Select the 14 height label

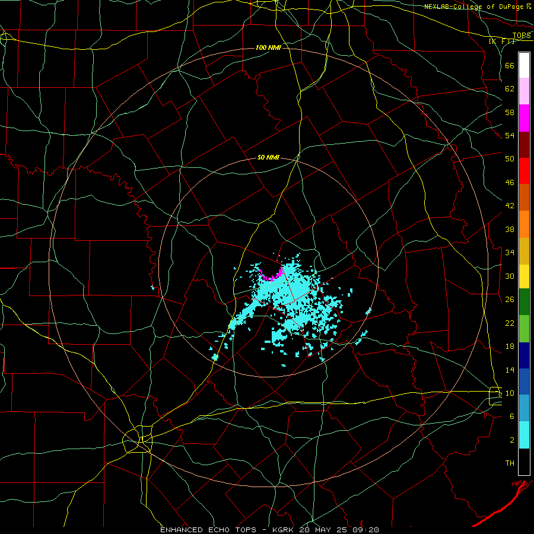click(x=510, y=370)
